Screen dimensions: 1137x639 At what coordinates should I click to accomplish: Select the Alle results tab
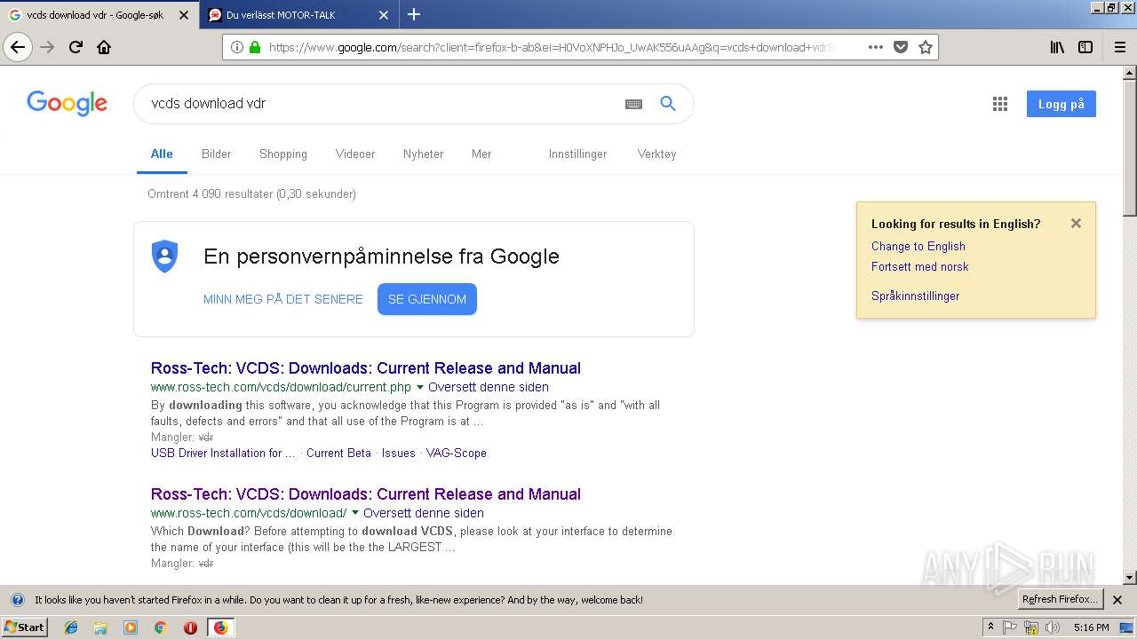(x=162, y=154)
